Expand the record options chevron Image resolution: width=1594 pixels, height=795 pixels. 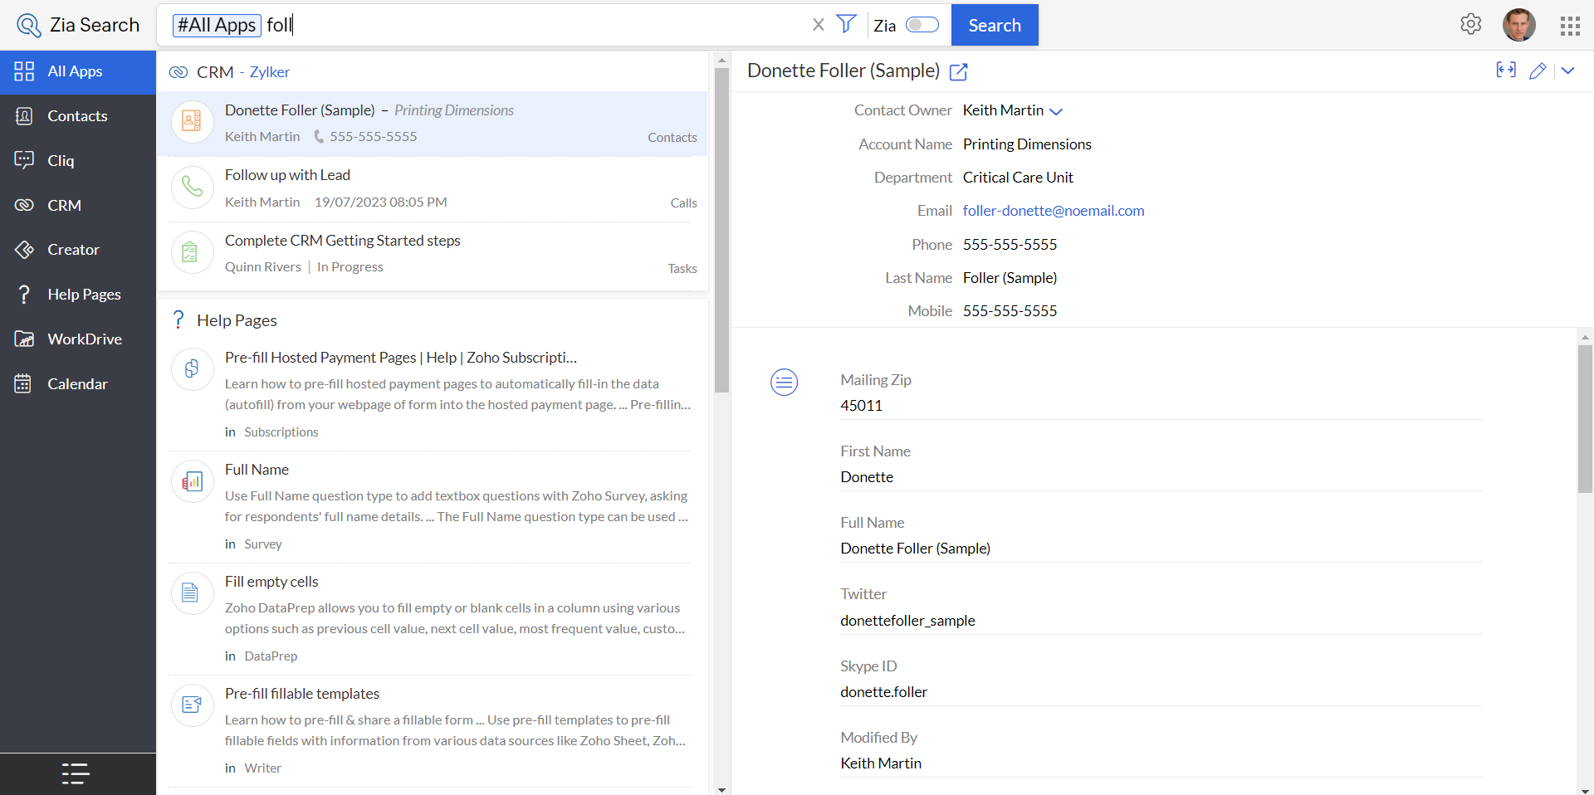tap(1567, 71)
